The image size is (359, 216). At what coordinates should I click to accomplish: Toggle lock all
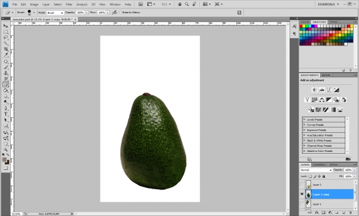[324, 177]
